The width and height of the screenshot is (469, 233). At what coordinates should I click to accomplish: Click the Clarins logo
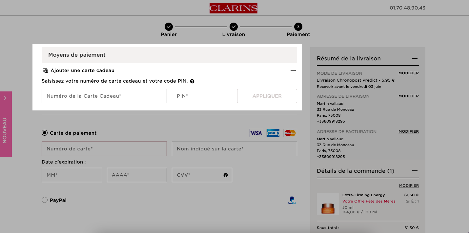point(234,8)
